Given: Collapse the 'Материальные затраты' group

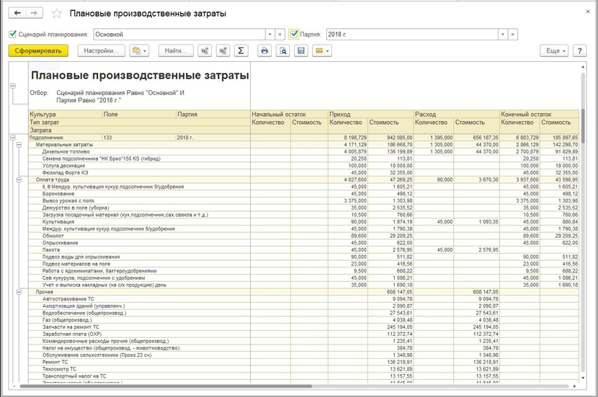Looking at the screenshot, I should (18, 145).
